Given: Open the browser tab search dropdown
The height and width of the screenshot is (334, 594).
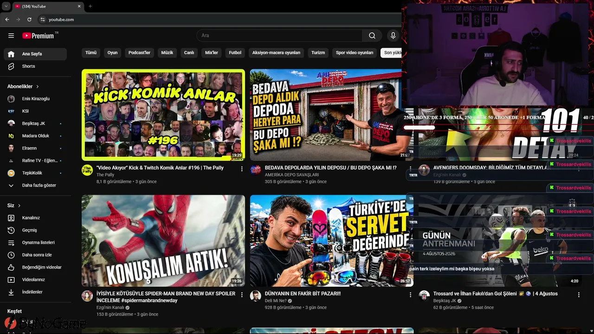Looking at the screenshot, I should click(x=6, y=6).
